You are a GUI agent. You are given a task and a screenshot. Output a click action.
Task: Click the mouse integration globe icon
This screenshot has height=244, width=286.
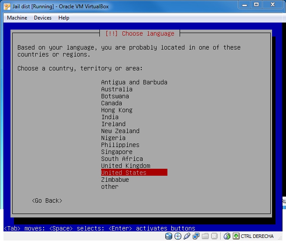pyautogui.click(x=227, y=236)
